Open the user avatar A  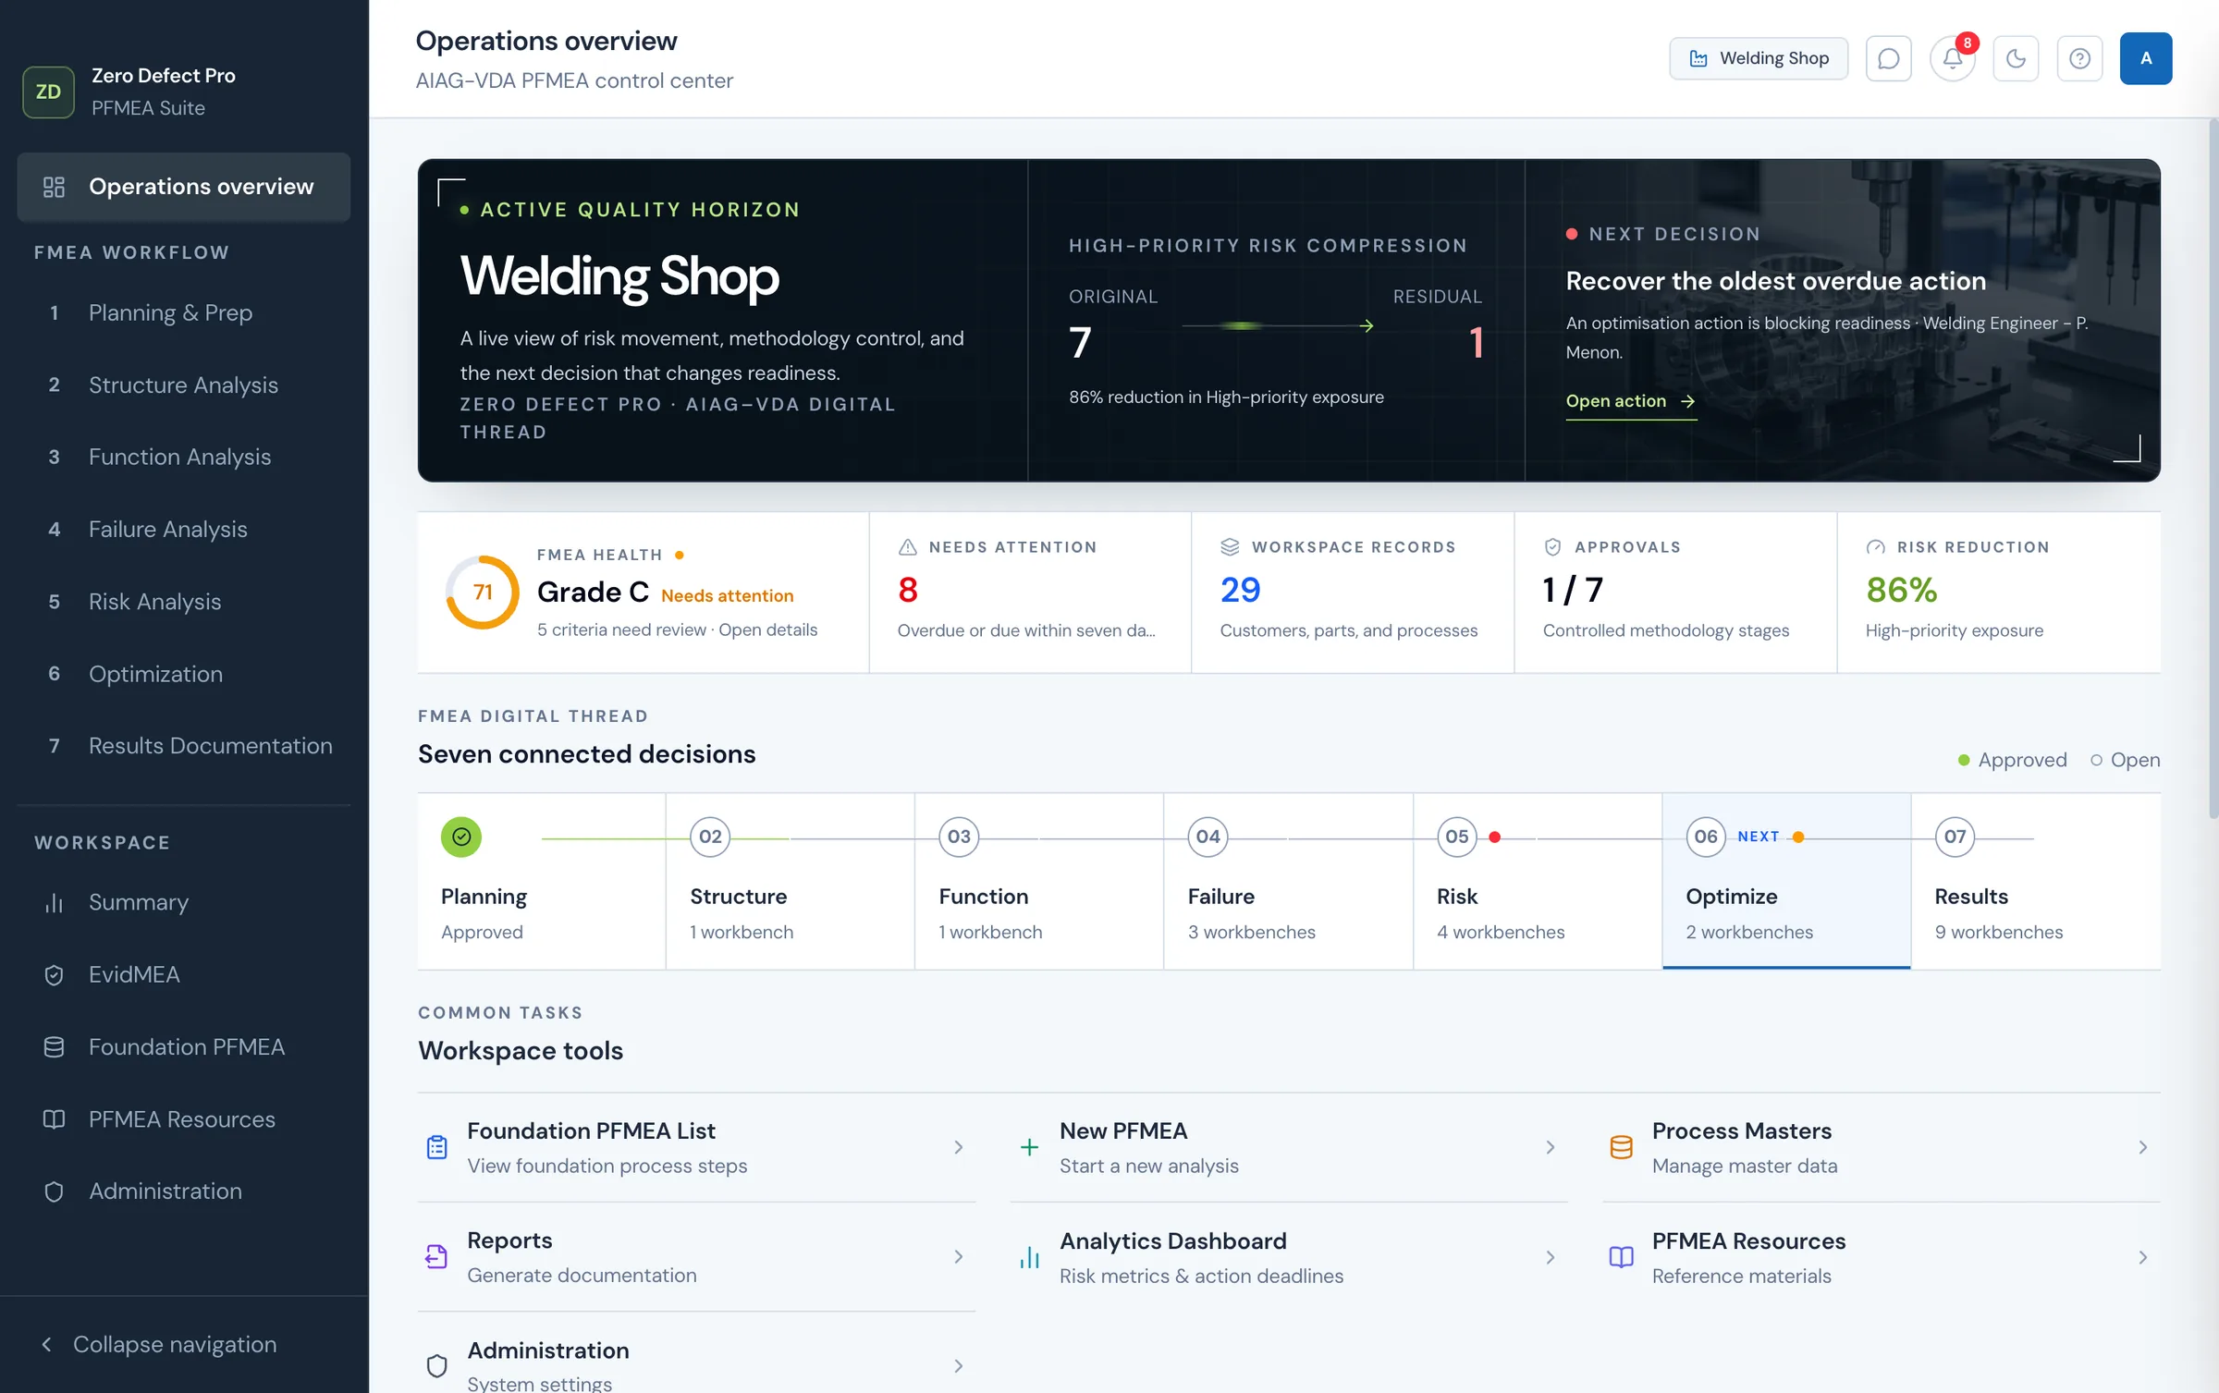click(2146, 58)
